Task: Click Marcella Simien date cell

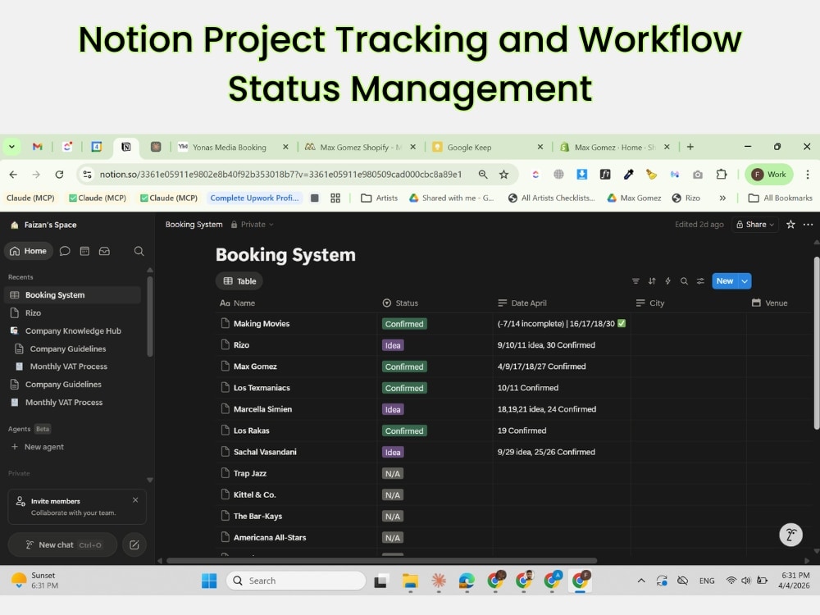Action: tap(562, 409)
